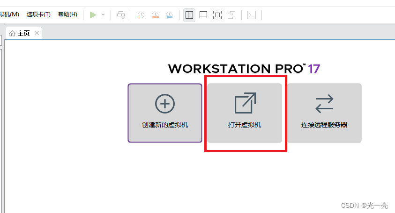Close the 主页 tab
This screenshot has width=395, height=213.
(37, 33)
